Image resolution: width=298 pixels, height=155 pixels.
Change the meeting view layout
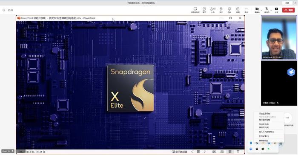click(x=238, y=10)
